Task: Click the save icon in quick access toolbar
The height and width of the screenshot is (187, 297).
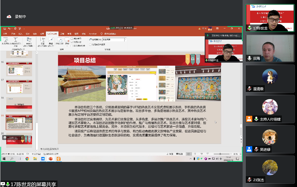Action: [x=5, y=28]
